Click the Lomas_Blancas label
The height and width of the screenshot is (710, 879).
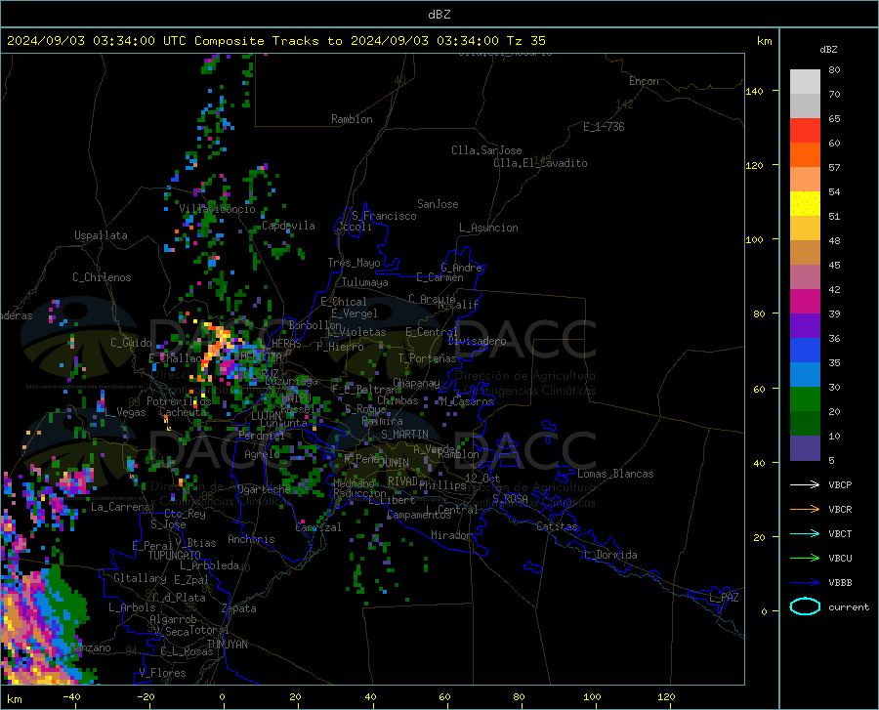[x=615, y=474]
